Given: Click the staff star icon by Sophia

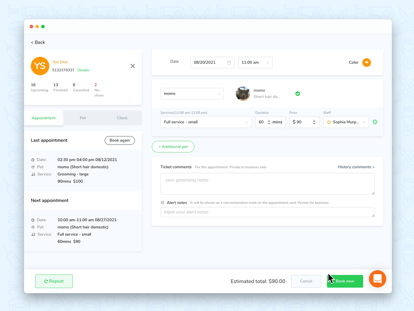Looking at the screenshot, I should tap(329, 122).
